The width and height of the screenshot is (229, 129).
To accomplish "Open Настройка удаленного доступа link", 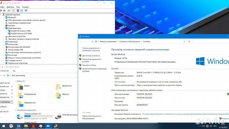I will (92, 61).
